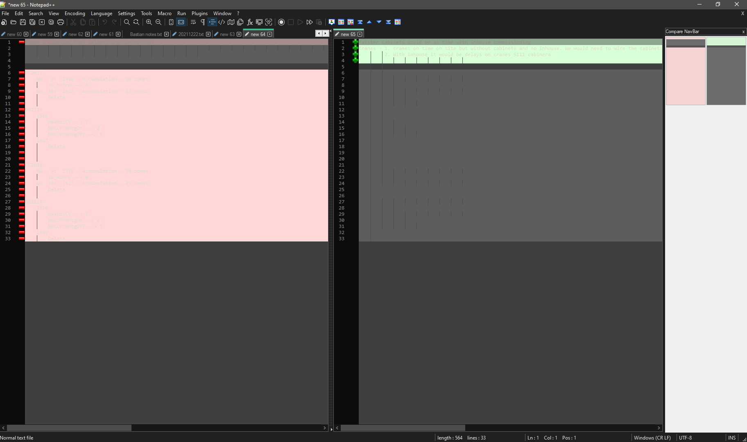Screen dimensions: 747x442
Task: Save the current file with the Save icon
Action: 23,22
